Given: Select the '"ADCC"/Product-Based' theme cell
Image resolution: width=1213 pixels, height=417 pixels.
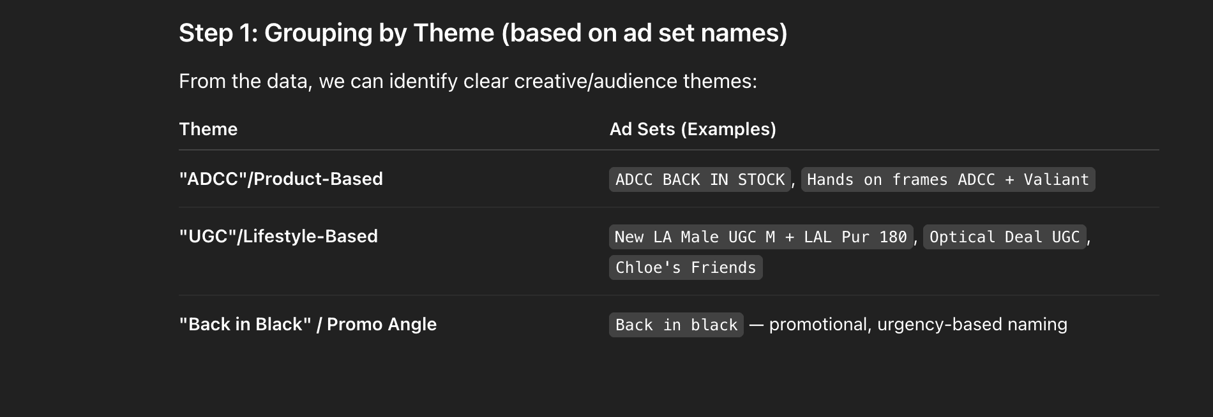Looking at the screenshot, I should [x=281, y=179].
